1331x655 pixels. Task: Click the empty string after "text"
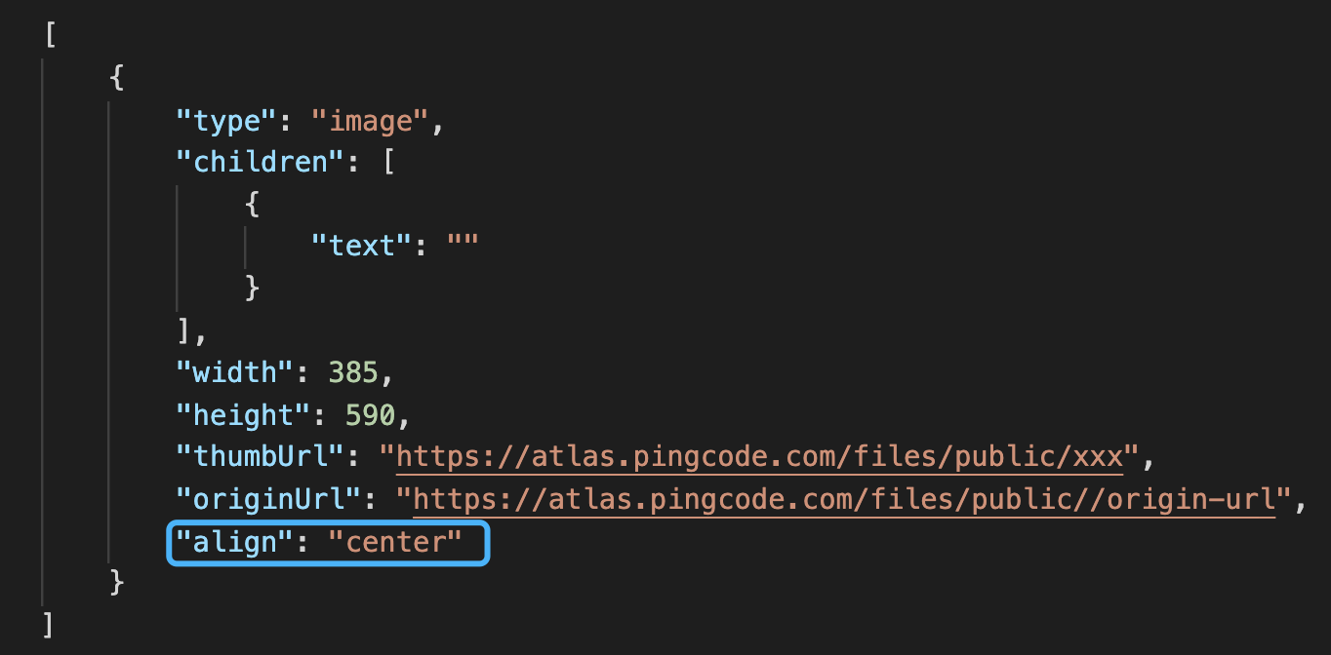[462, 246]
